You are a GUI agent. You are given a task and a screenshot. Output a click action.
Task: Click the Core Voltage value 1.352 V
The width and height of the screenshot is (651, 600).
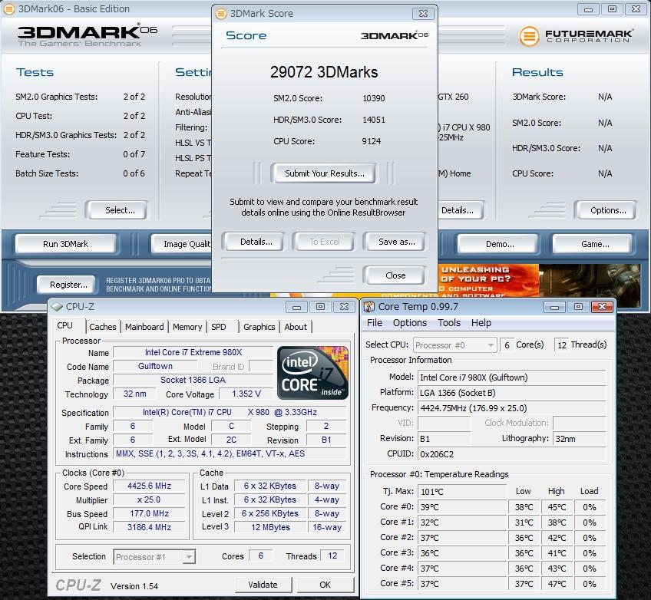[246, 394]
